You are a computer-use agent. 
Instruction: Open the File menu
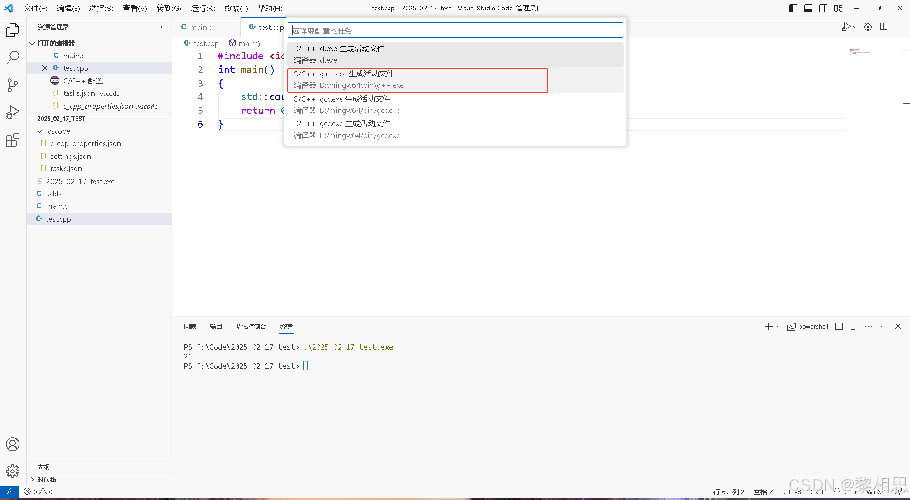click(36, 8)
